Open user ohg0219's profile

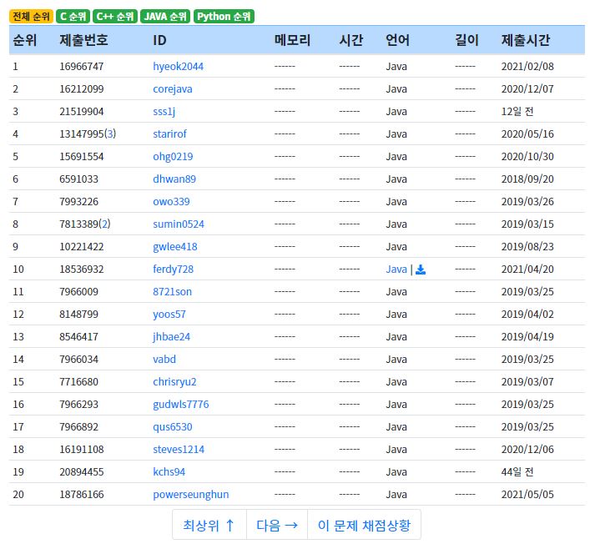point(173,157)
